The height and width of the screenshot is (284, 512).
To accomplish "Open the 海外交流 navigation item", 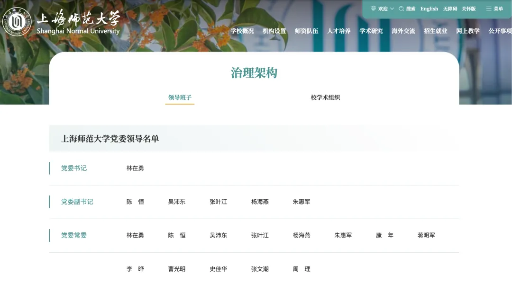I will click(403, 31).
